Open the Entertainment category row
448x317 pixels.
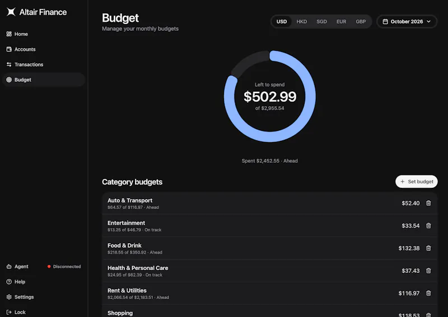tap(270, 226)
